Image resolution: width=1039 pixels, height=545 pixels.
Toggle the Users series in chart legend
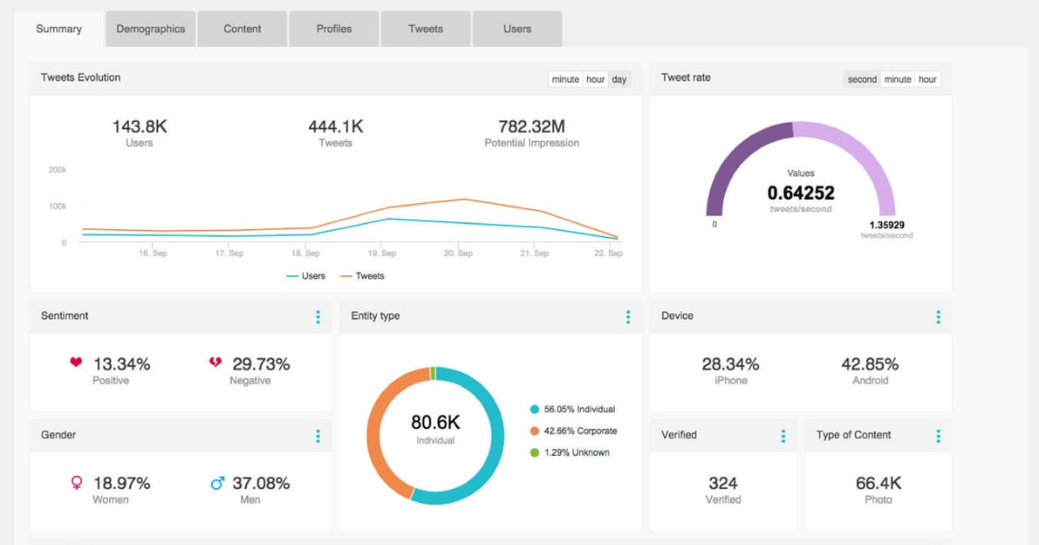pos(306,276)
